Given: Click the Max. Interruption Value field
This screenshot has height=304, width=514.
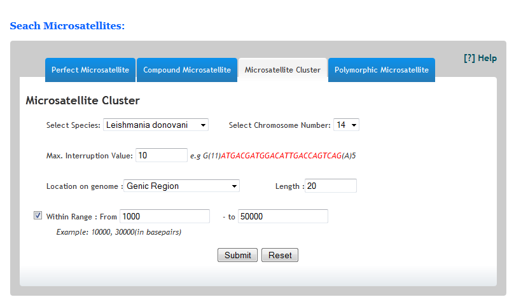Looking at the screenshot, I should click(x=162, y=155).
